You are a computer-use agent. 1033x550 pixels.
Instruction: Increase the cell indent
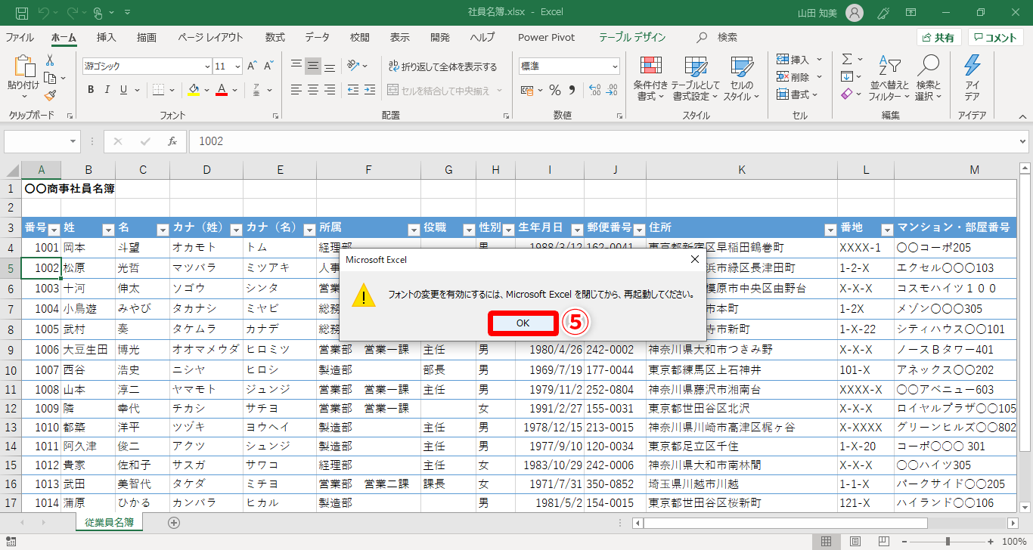point(369,90)
